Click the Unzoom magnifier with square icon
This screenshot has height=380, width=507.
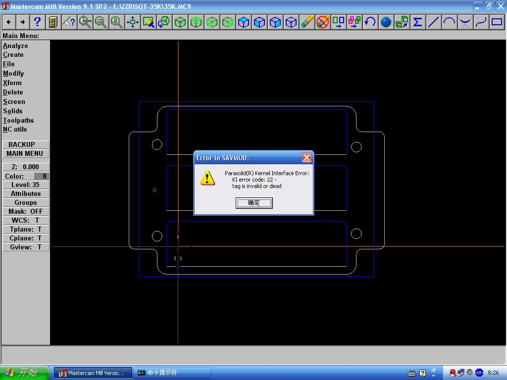[x=101, y=22]
